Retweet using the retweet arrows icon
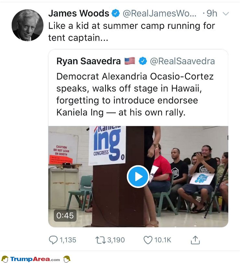Screen dimensions: 240x263 click(101, 240)
